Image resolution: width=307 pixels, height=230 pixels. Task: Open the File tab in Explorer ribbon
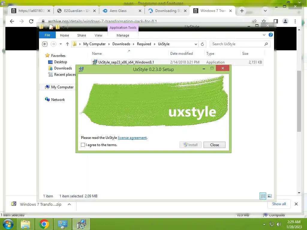click(47, 35)
